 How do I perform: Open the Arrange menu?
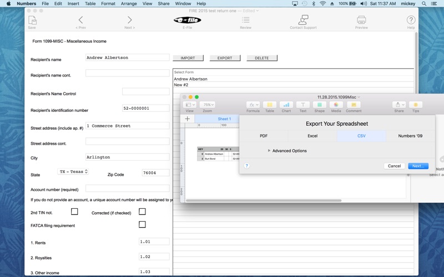(129, 4)
